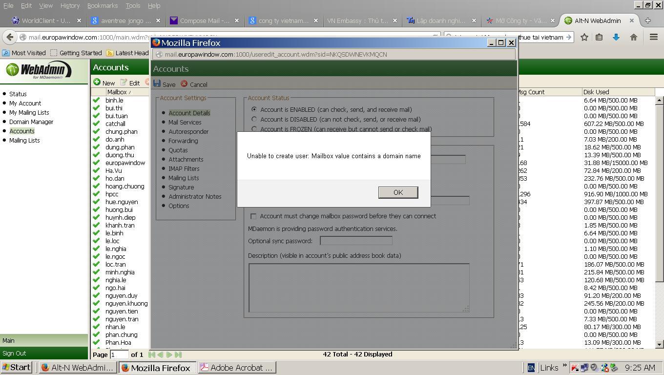664x375 pixels.
Task: Click Most Visited bookmark folder
Action: (x=24, y=53)
